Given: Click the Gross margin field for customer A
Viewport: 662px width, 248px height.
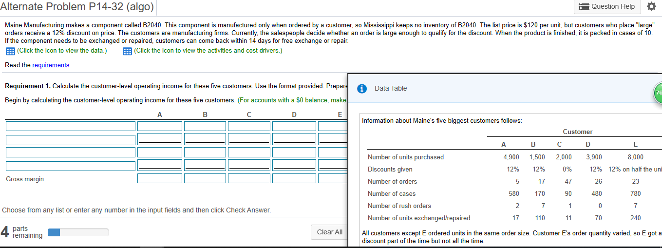Looking at the screenshot, I should click(160, 178).
